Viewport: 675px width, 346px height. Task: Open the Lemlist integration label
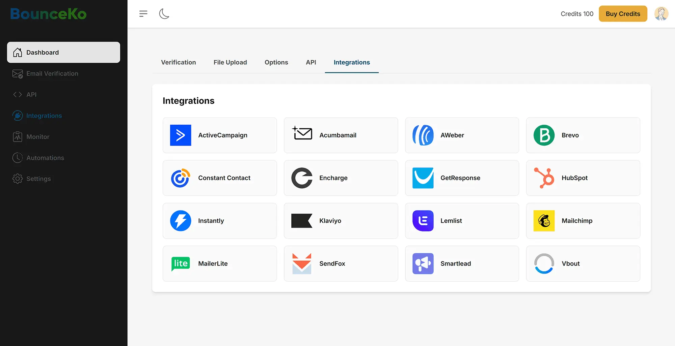click(x=451, y=221)
